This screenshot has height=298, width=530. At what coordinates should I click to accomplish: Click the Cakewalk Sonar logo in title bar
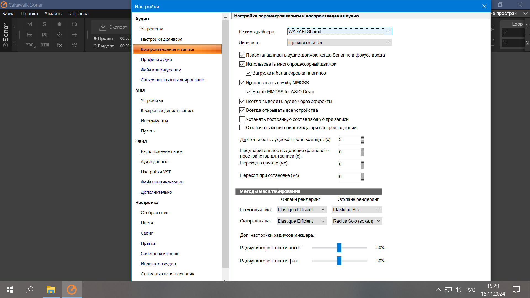[x=4, y=5]
